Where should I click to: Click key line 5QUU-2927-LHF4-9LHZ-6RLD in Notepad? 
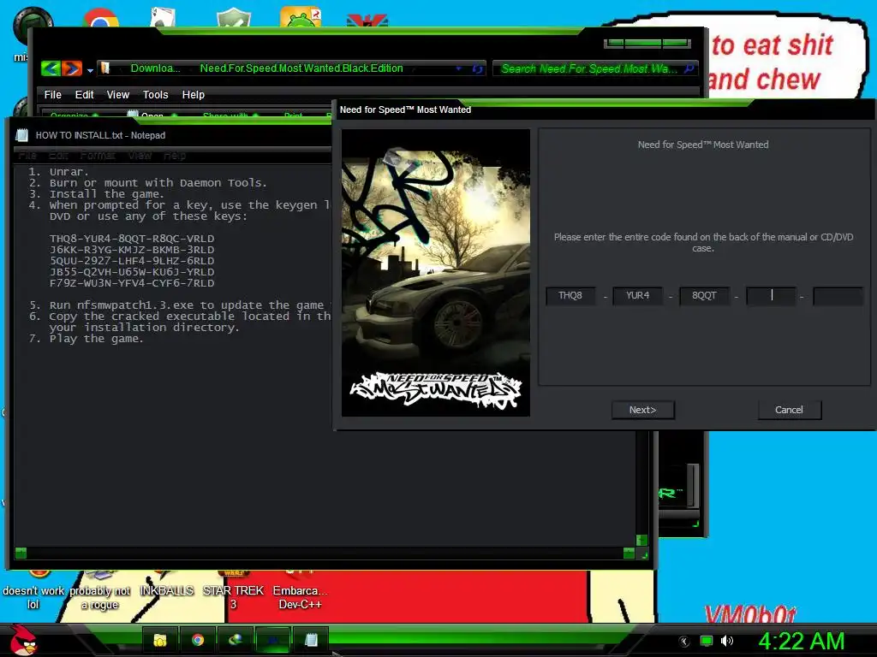(x=132, y=261)
